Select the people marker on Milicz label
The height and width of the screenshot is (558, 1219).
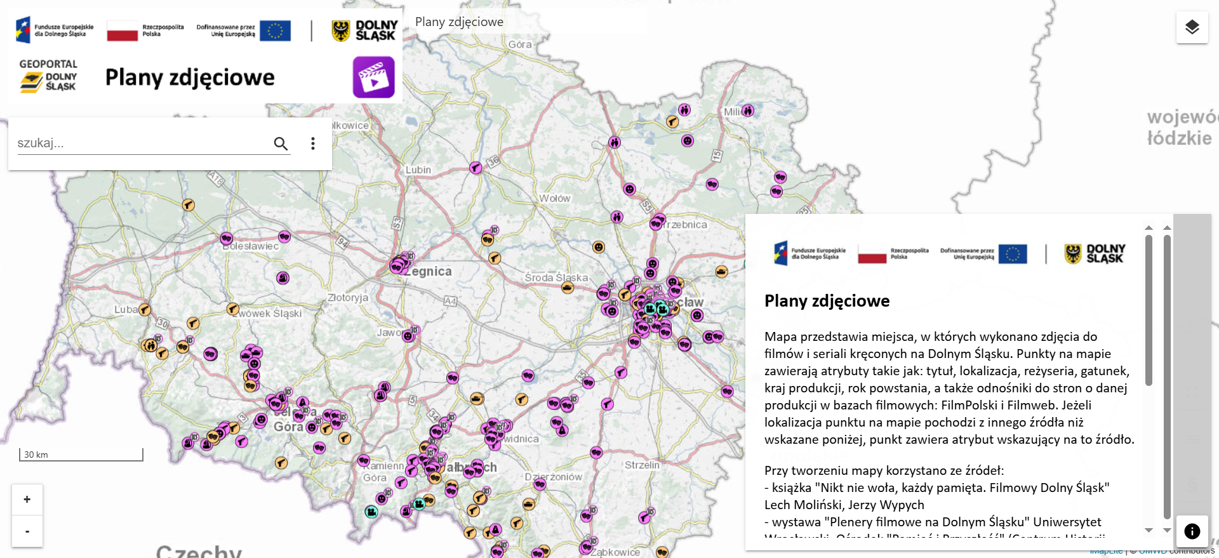(x=748, y=111)
